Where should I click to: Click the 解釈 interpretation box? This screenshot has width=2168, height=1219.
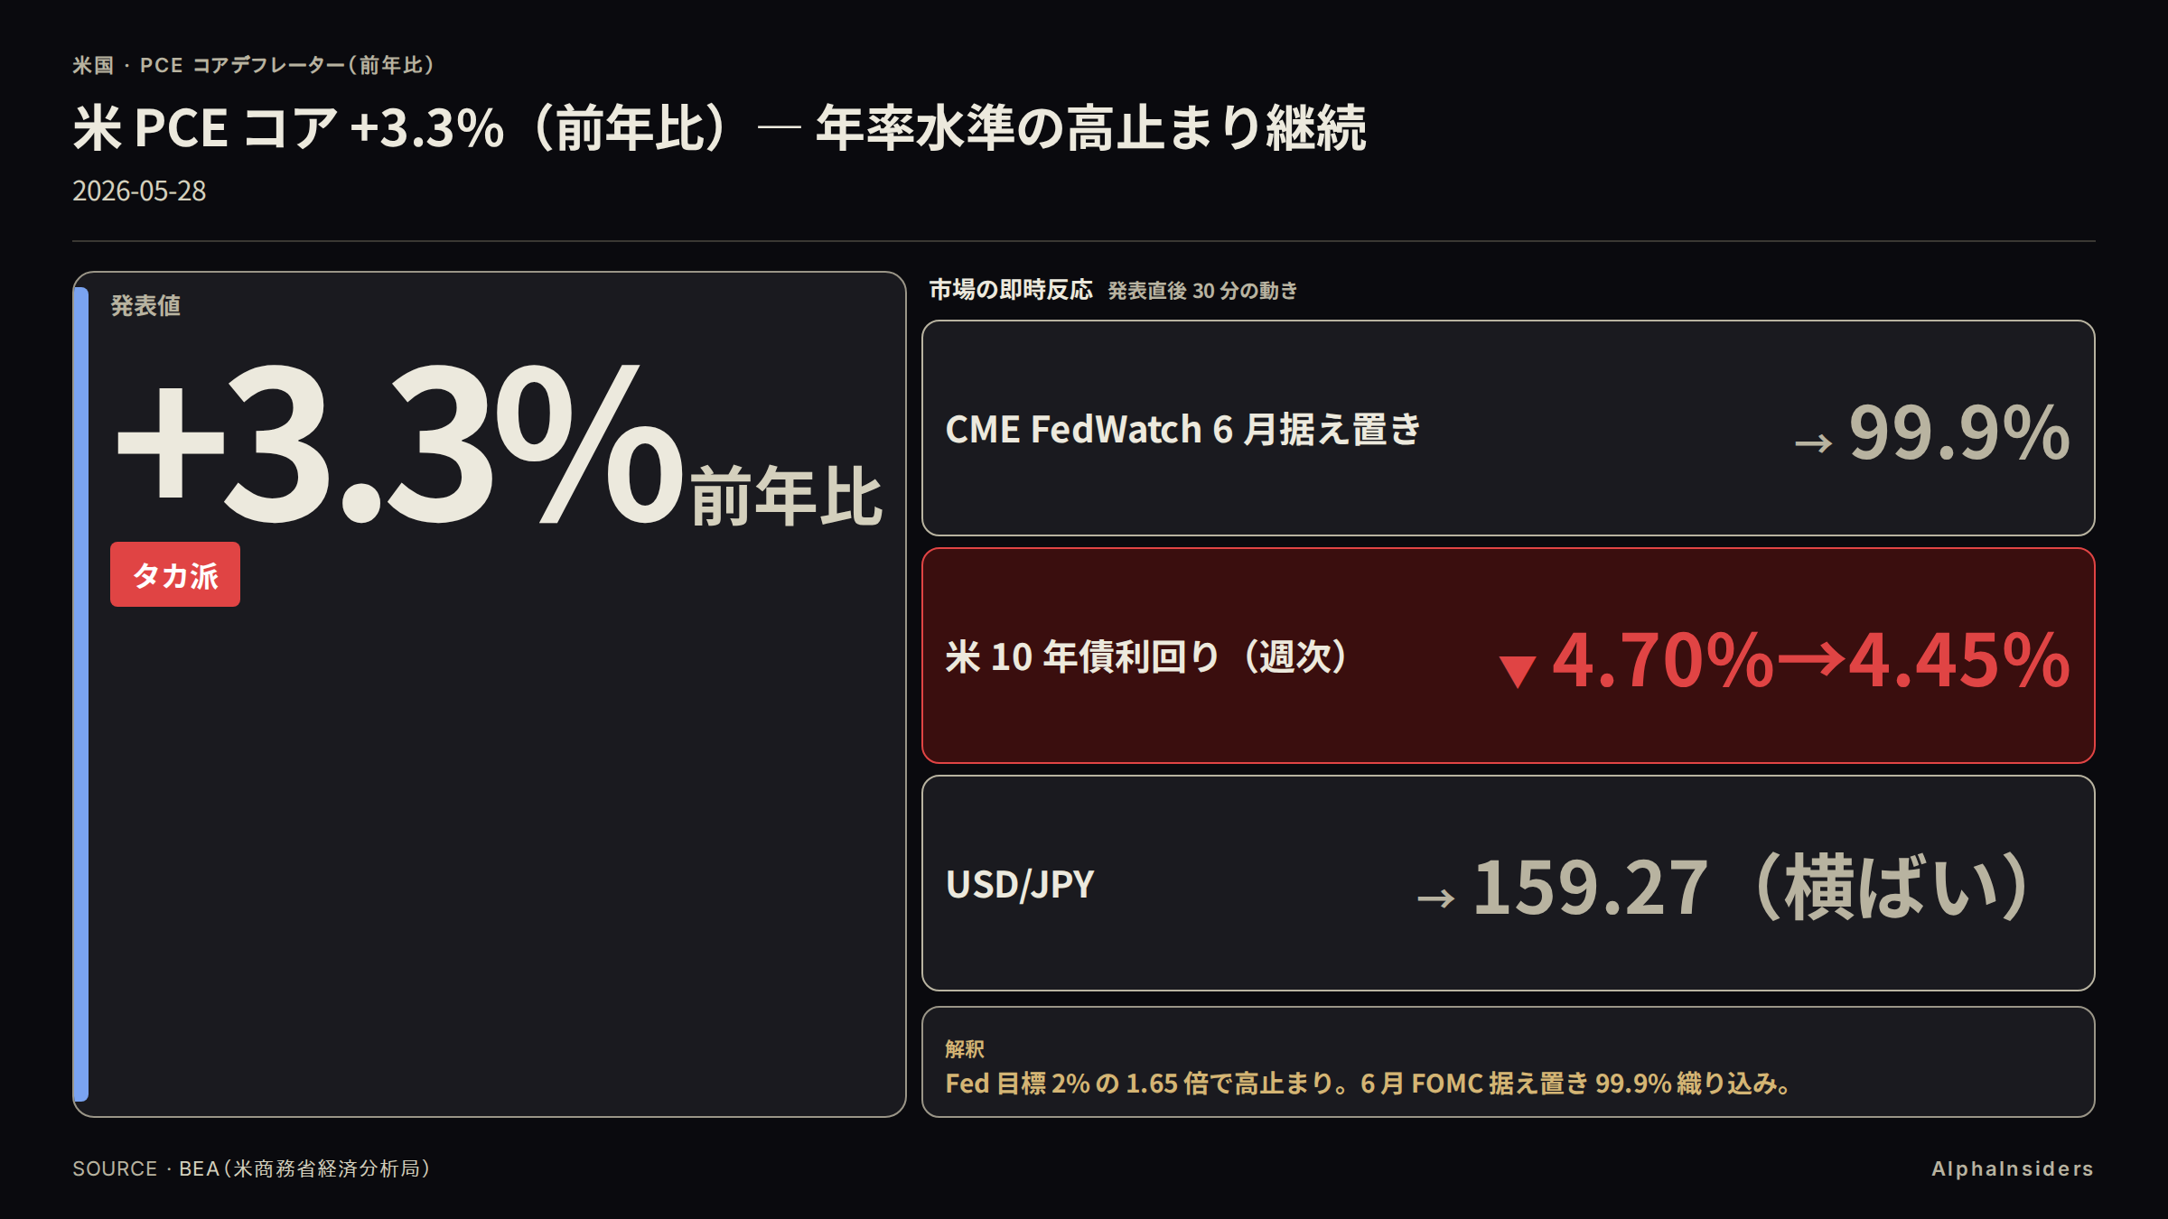[x=1508, y=1062]
